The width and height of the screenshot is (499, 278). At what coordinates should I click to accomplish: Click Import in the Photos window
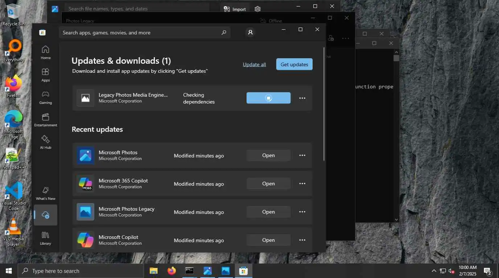235,9
